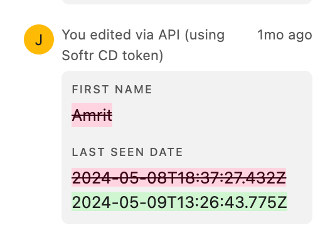The image size is (330, 238).
Task: Click the removed date 2024-05-08T18:37:27.432Z
Action: (x=179, y=177)
